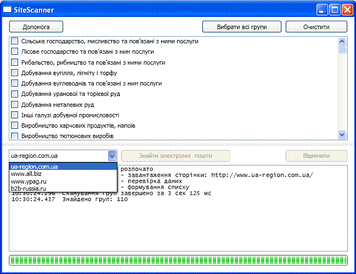Click the 'Очистити' button

click(x=317, y=27)
